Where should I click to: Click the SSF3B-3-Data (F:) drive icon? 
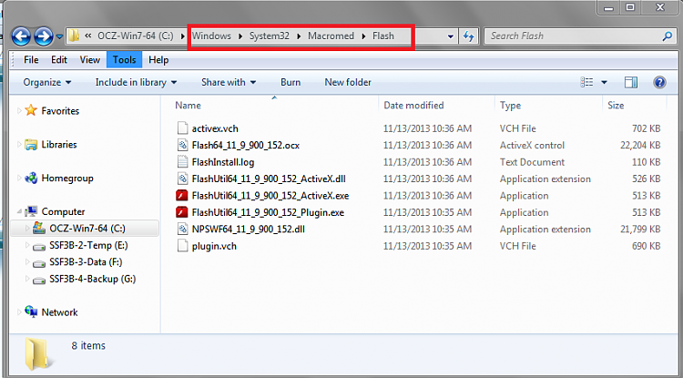pos(39,262)
